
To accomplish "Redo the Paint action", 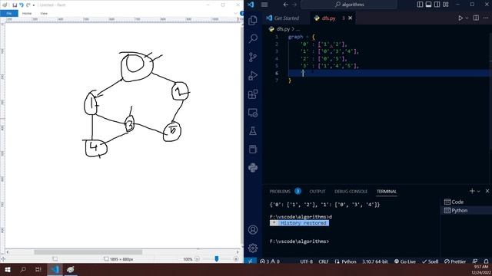I will coord(28,5).
